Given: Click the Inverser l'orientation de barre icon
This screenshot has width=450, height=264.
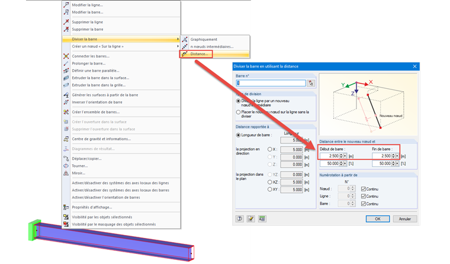Looking at the screenshot, I should (x=66, y=102).
